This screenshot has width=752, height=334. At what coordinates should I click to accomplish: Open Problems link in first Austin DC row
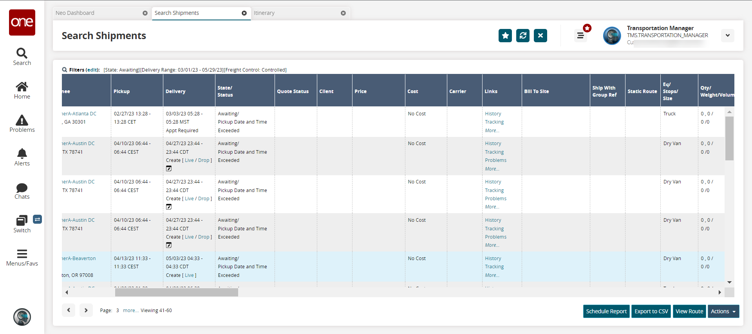pyautogui.click(x=495, y=160)
